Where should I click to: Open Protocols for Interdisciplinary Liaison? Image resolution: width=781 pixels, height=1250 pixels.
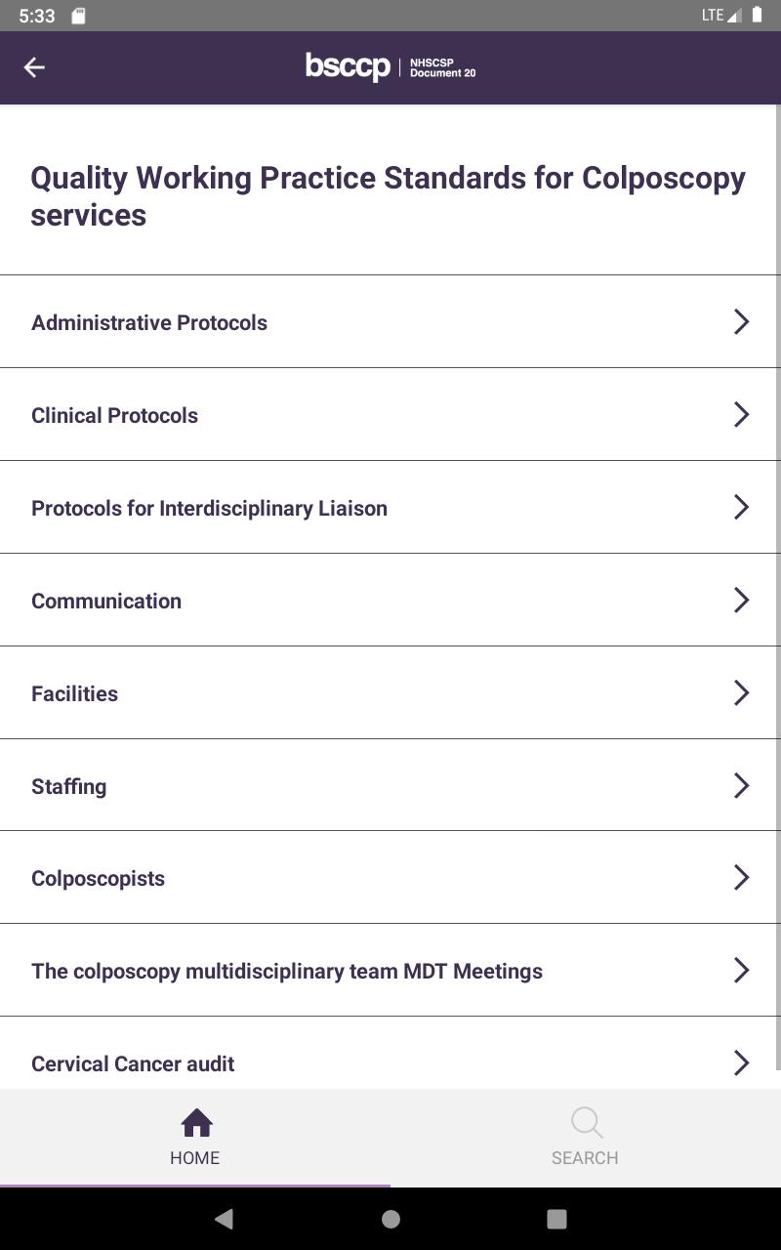(390, 507)
